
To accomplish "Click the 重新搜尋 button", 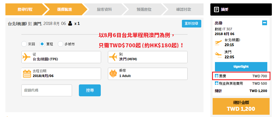I will click(192, 24).
